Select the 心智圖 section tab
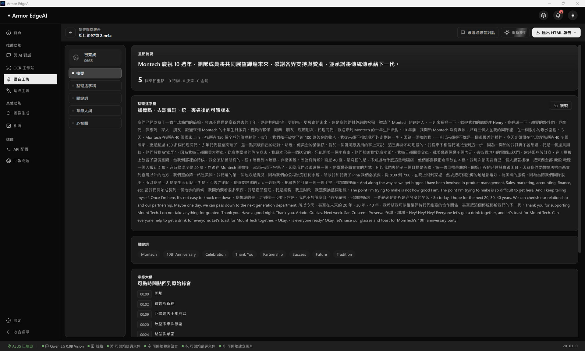The image size is (585, 351). 95,123
